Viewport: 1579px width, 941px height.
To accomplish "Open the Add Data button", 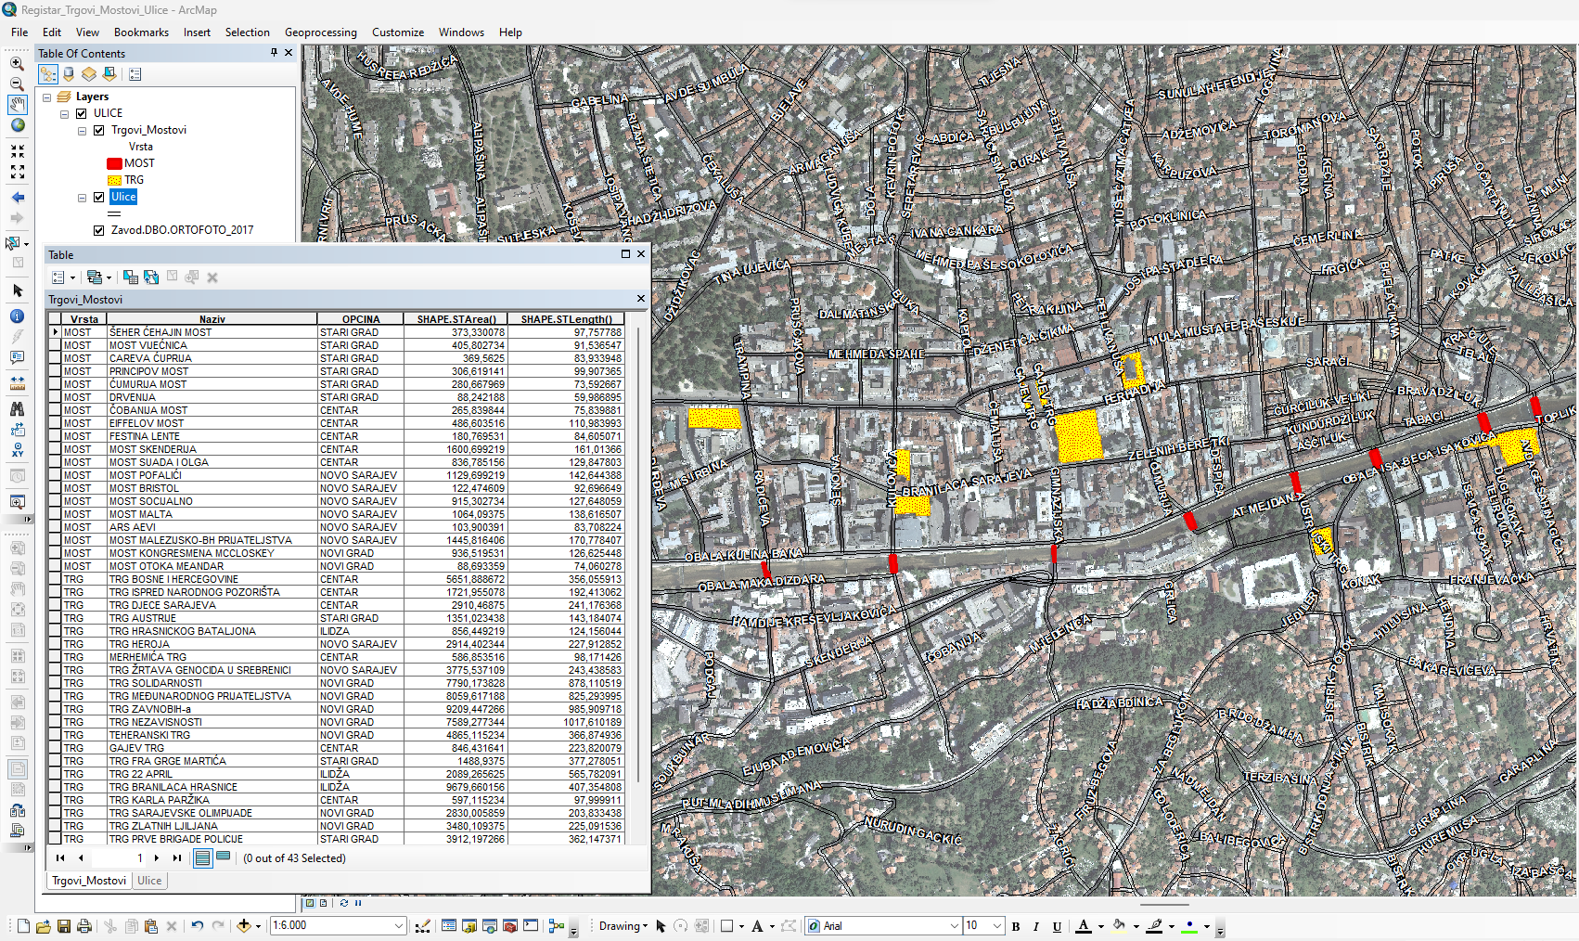I will click(244, 925).
